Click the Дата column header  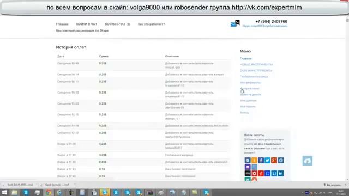tap(61, 57)
